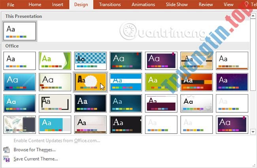This screenshot has height=168, width=257.
Task: Apply the blue circle-patterned Integral theme
Action: (x=90, y=61)
